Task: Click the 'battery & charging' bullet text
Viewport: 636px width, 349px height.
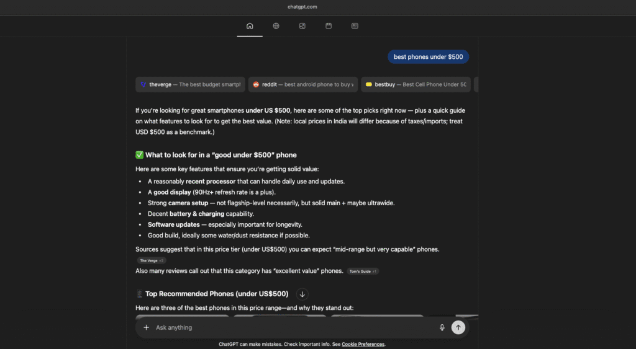Action: coord(201,214)
